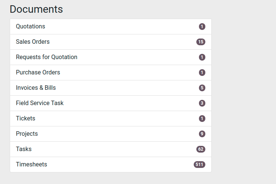View Field Service Task documents
The width and height of the screenshot is (276, 184).
111,103
